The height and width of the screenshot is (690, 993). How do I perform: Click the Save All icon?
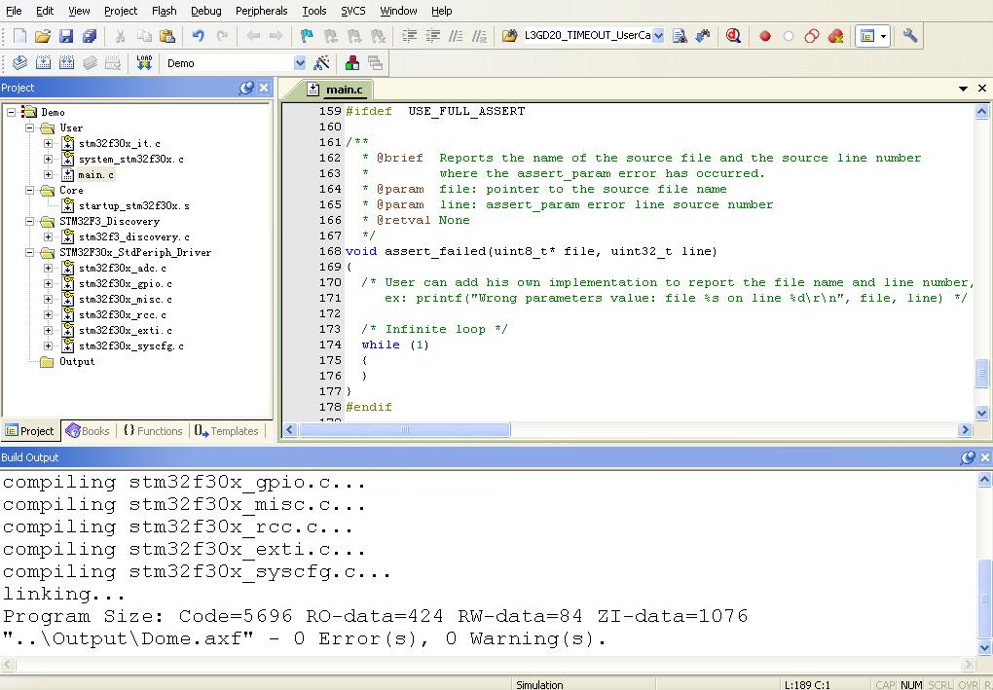coord(90,36)
